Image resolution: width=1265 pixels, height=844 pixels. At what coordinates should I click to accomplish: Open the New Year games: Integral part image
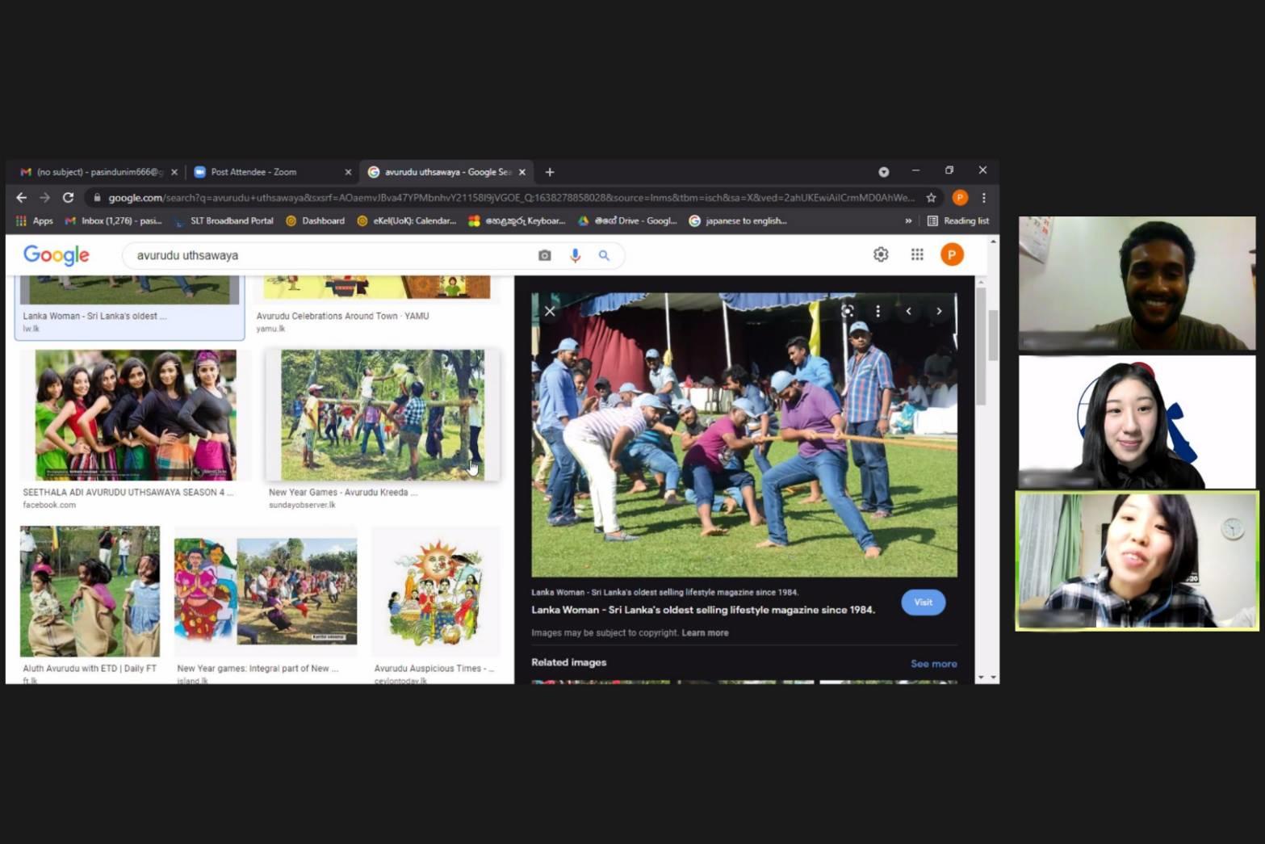266,591
